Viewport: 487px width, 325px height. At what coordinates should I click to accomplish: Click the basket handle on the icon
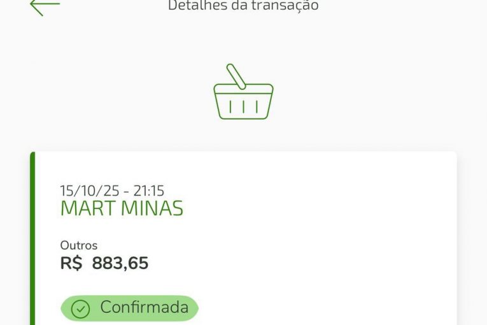pyautogui.click(x=237, y=75)
